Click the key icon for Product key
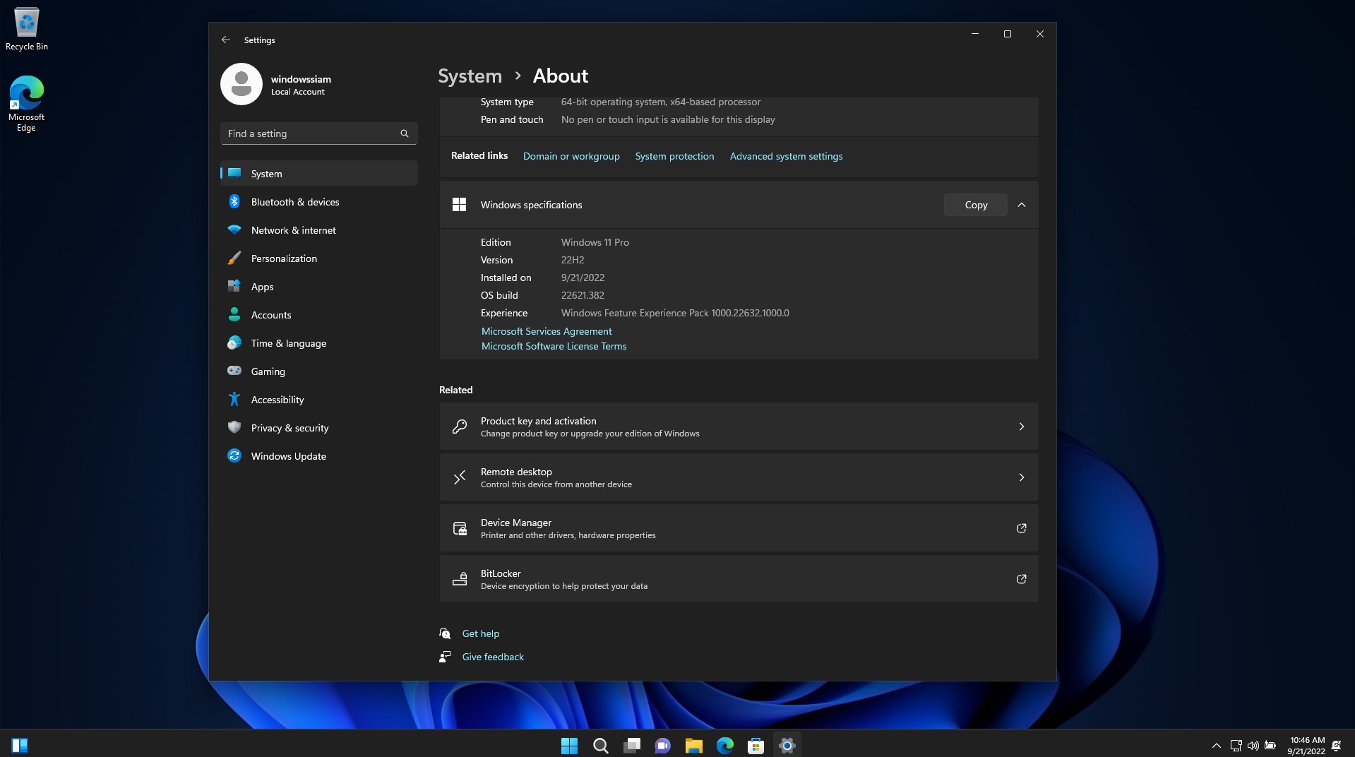Viewport: 1355px width, 757px height. tap(460, 427)
